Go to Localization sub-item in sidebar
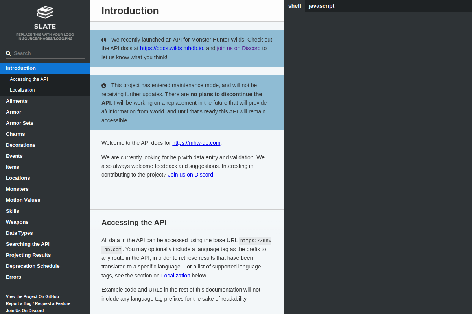472x314 pixels. pos(45,90)
